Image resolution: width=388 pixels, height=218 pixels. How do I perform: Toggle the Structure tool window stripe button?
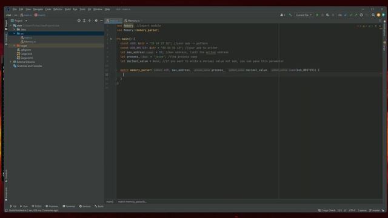[6, 176]
